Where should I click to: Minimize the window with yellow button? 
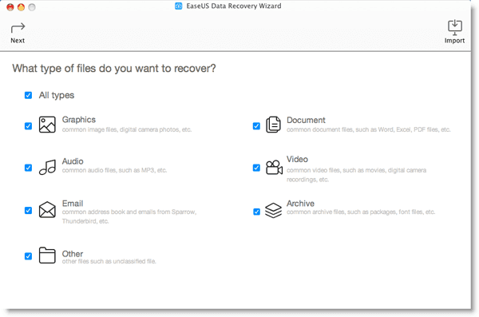21,7
